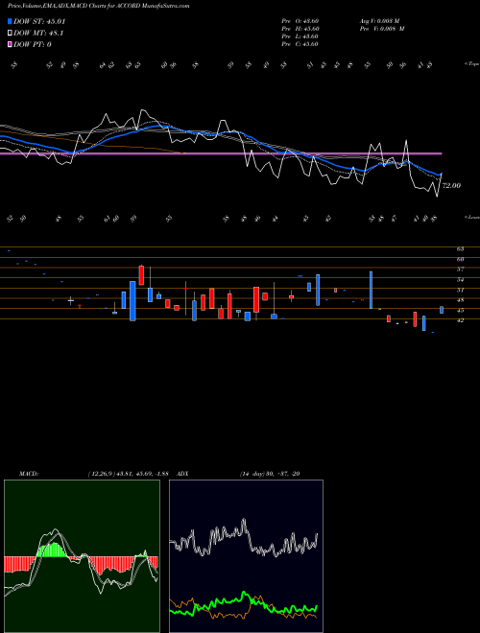
Task: Click the 57 price axis label
Action: (461, 269)
